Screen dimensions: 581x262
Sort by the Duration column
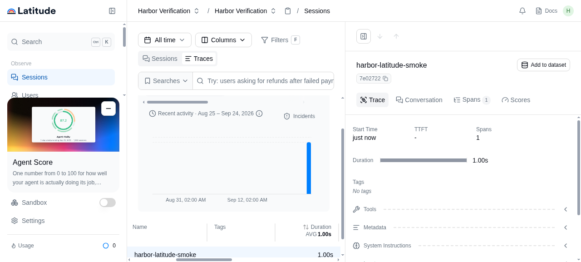point(317,227)
